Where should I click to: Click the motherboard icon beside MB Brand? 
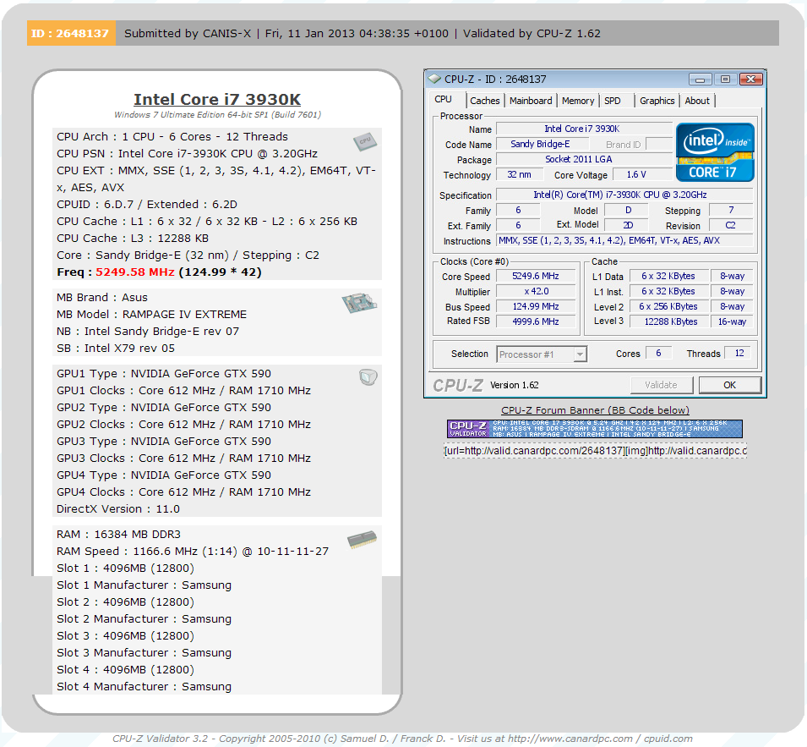pos(359,303)
